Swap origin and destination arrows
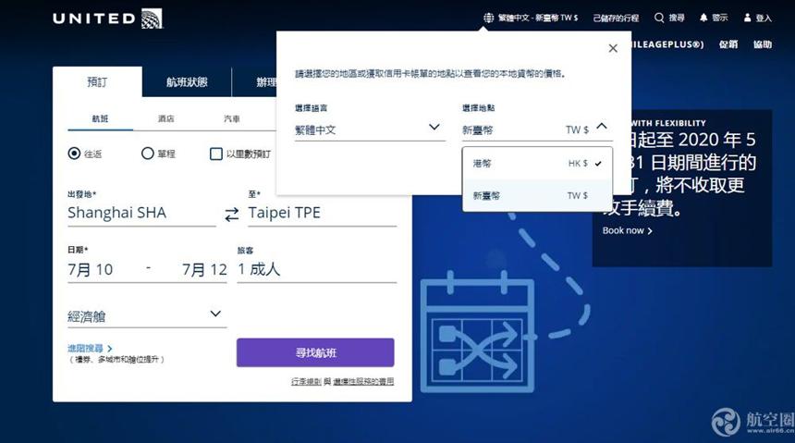 point(232,215)
